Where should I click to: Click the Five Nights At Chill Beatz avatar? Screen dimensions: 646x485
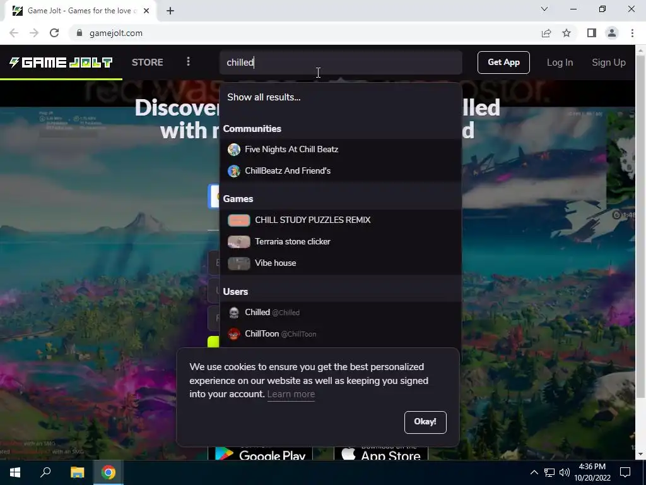pyautogui.click(x=234, y=149)
